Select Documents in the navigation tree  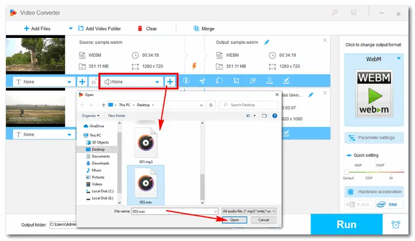[98, 156]
